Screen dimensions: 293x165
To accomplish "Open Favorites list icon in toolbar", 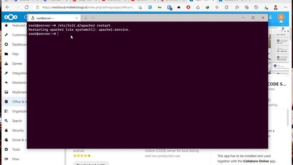I will 237,7.
